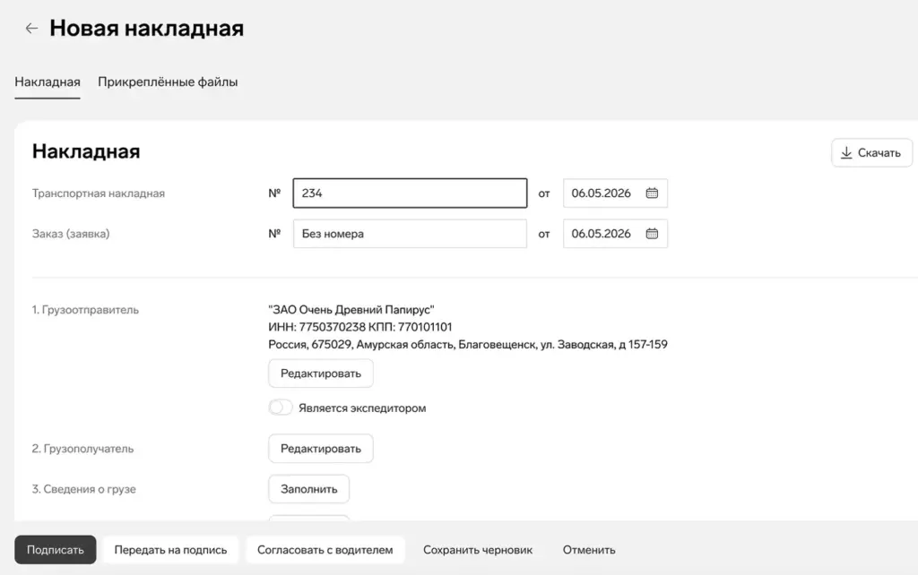Click the order date 06.05.2026 field text
Image resolution: width=918 pixels, height=575 pixels.
tap(601, 234)
